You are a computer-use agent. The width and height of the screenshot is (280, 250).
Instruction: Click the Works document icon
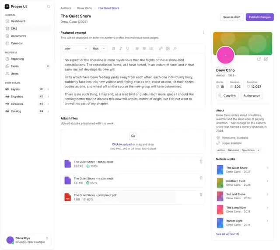click(x=218, y=87)
